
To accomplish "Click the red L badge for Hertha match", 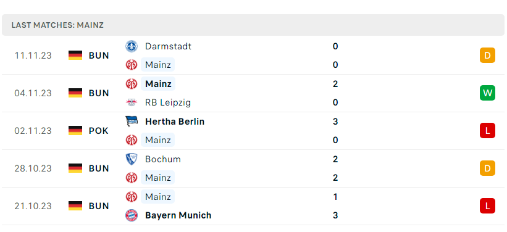I will [x=487, y=131].
